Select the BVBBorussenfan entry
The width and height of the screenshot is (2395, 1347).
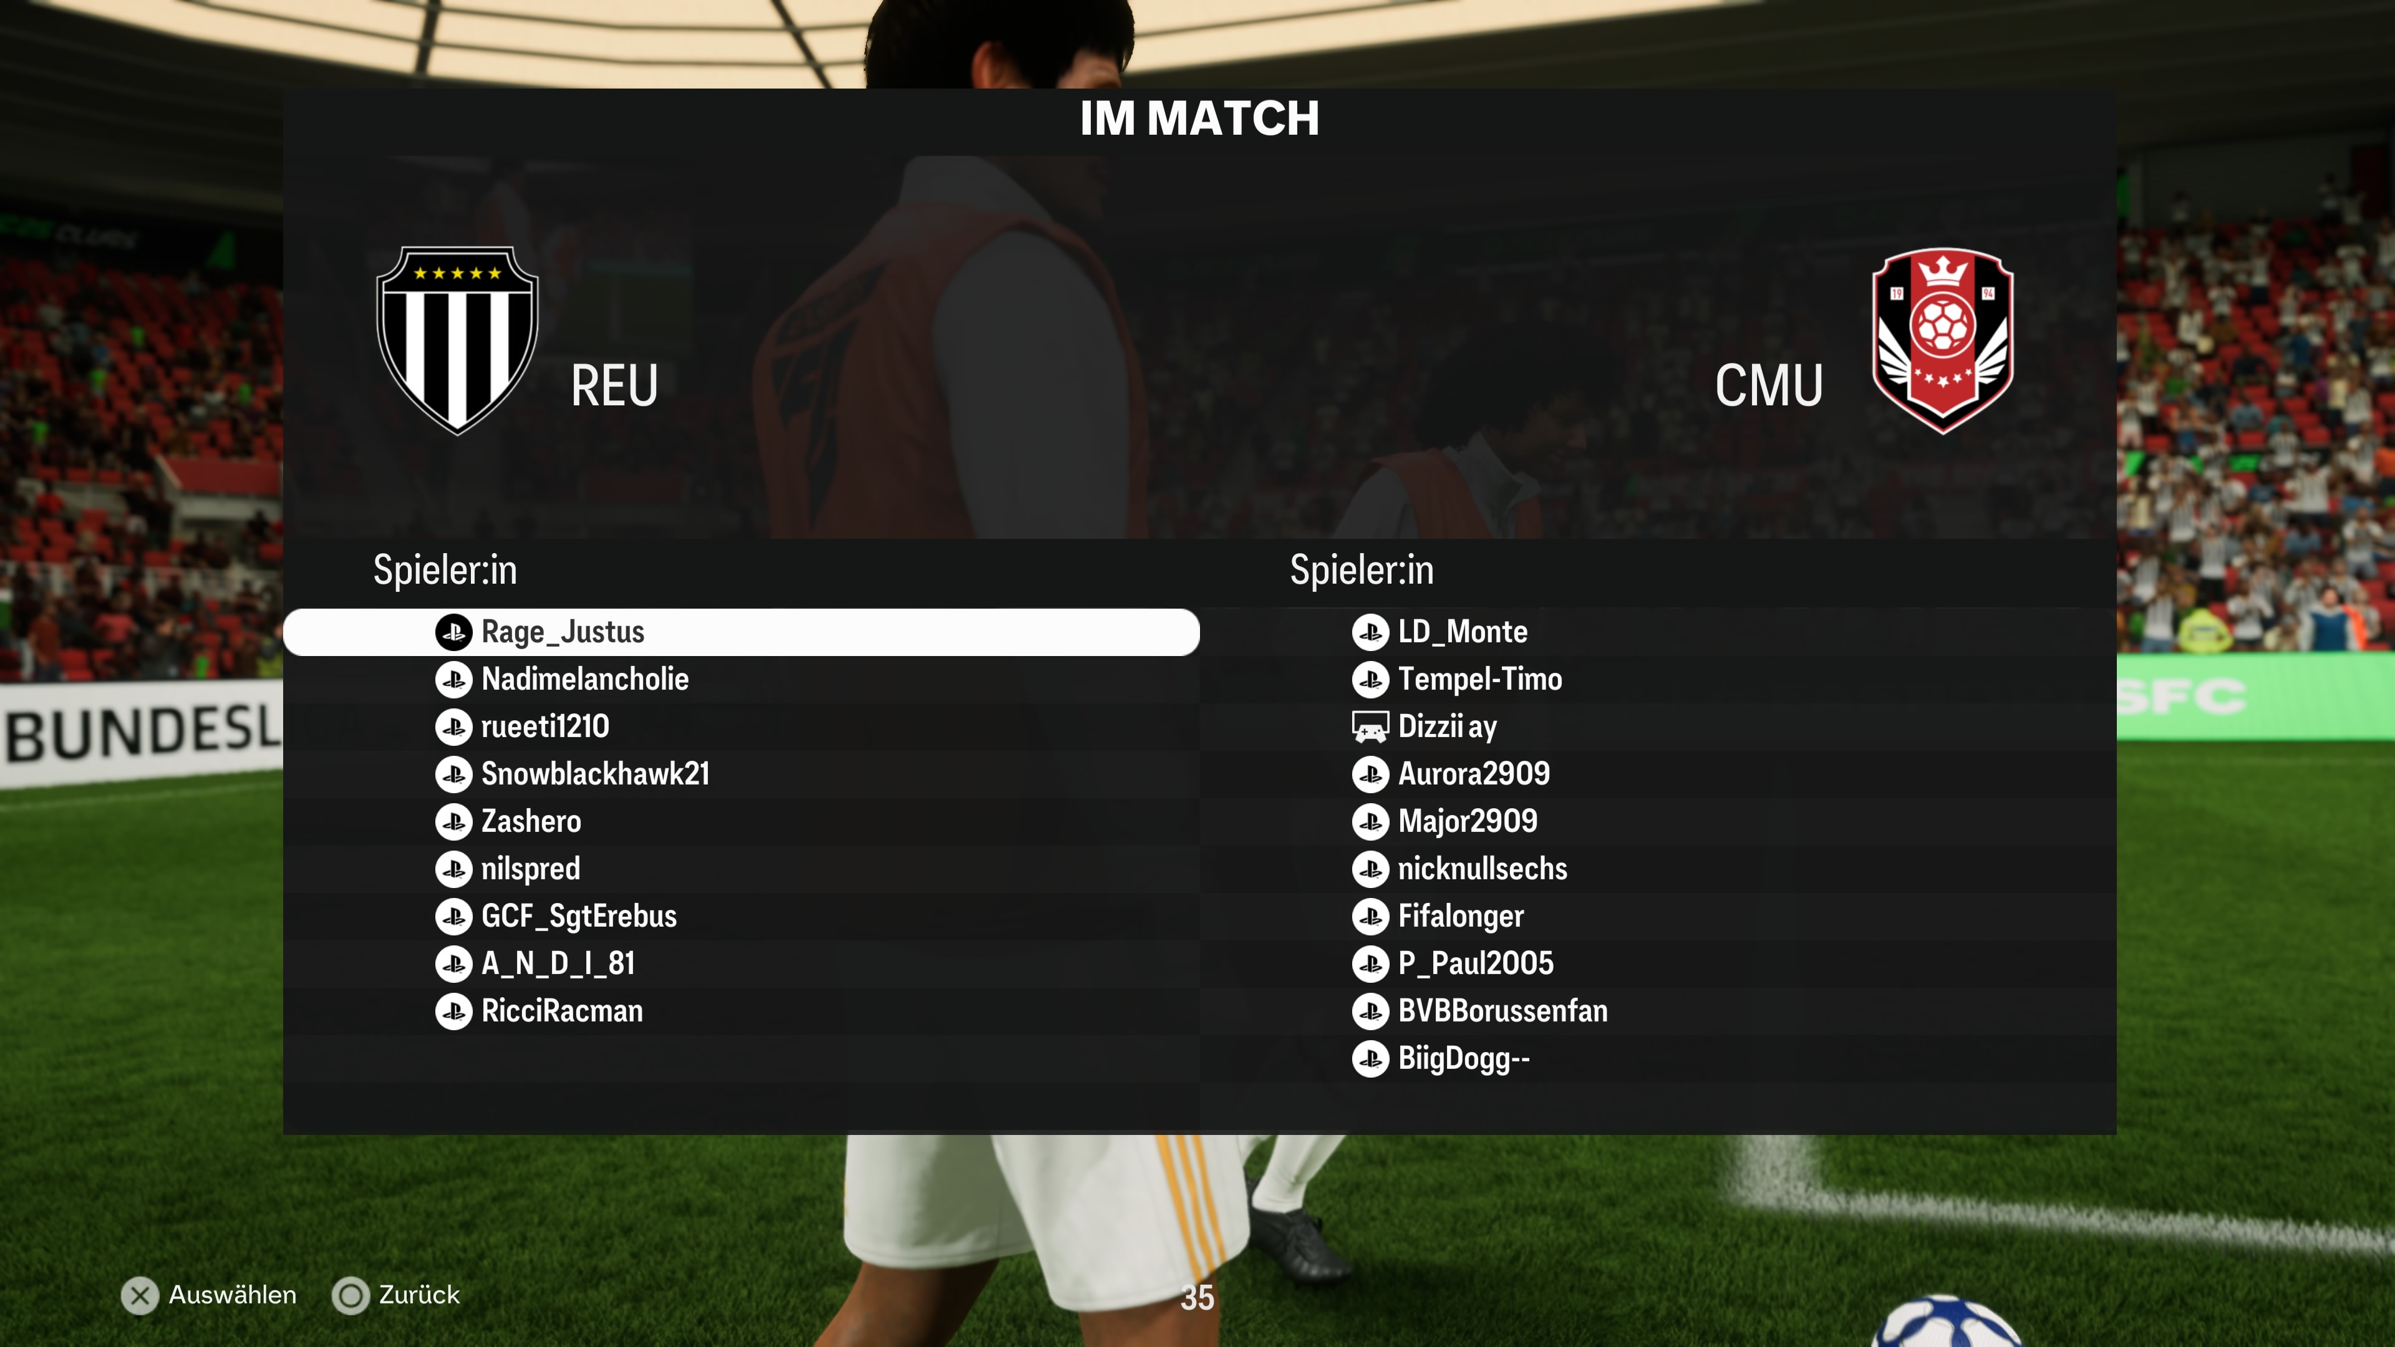(1658, 1011)
